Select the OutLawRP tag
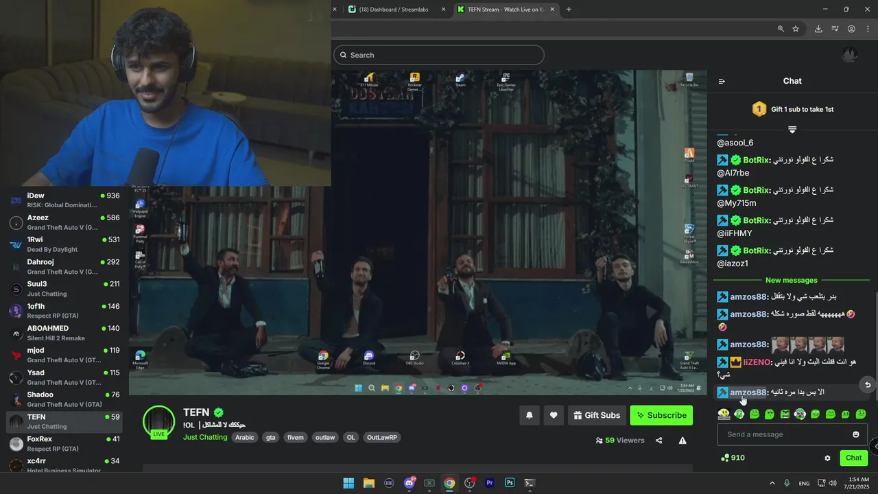Viewport: 878px width, 494px height. click(382, 437)
